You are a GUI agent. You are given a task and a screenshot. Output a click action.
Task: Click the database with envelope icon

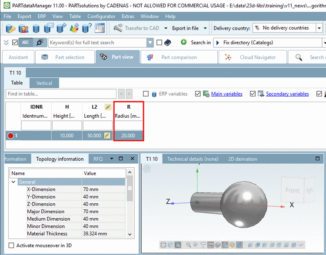pyautogui.click(x=49, y=28)
